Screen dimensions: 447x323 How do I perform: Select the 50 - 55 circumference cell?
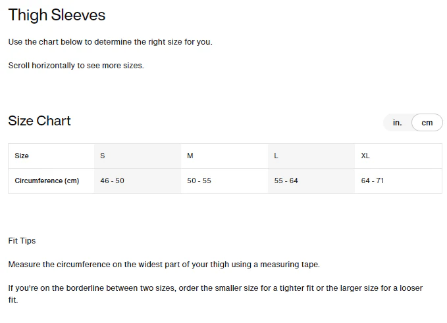224,181
